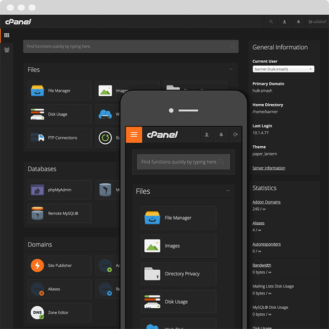Click the search icon in desktop top bar
This screenshot has width=329, height=329.
point(271,22)
